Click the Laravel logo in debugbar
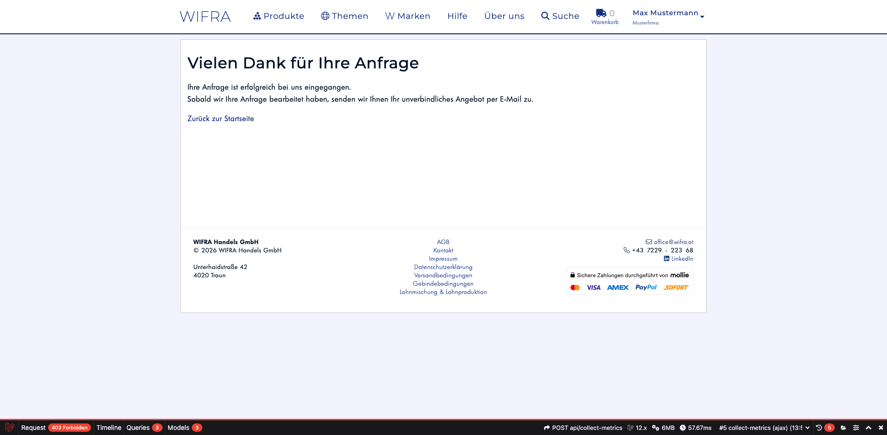Viewport: 887px width, 435px height. tap(9, 428)
